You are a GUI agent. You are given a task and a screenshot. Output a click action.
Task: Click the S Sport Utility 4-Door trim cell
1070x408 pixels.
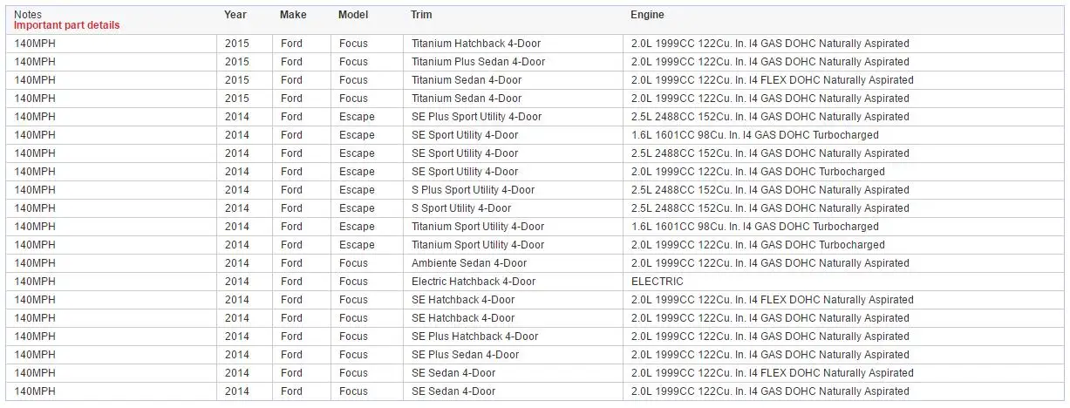point(461,208)
